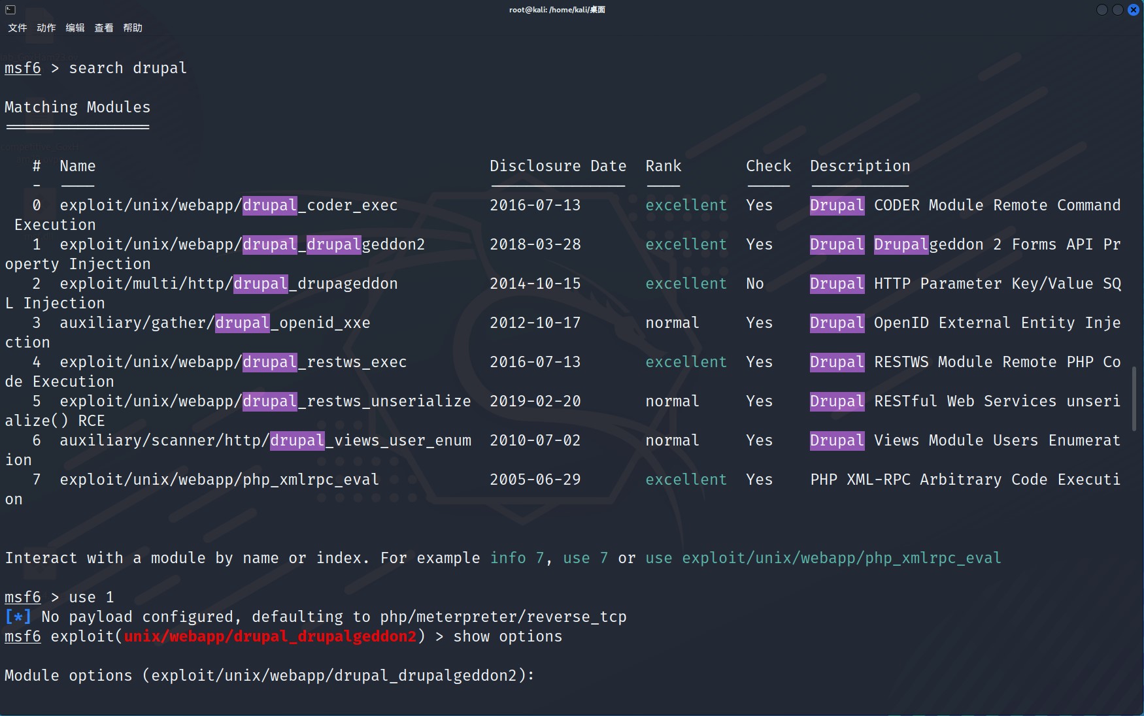Click the date 2019-02-20

[535, 401]
